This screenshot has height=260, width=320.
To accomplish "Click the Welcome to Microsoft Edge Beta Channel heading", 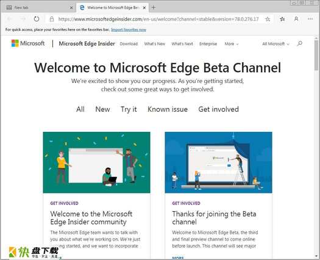I will 157,68.
